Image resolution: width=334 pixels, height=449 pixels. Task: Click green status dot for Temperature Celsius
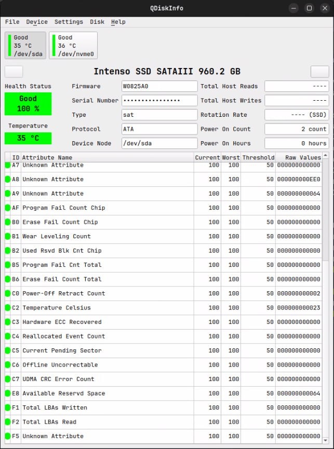[8, 308]
